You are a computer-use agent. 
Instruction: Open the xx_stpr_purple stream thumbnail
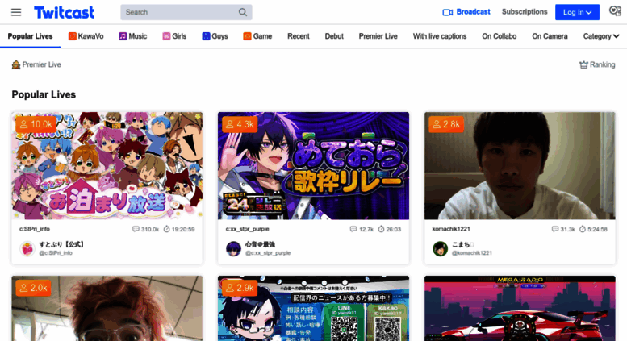(x=313, y=166)
